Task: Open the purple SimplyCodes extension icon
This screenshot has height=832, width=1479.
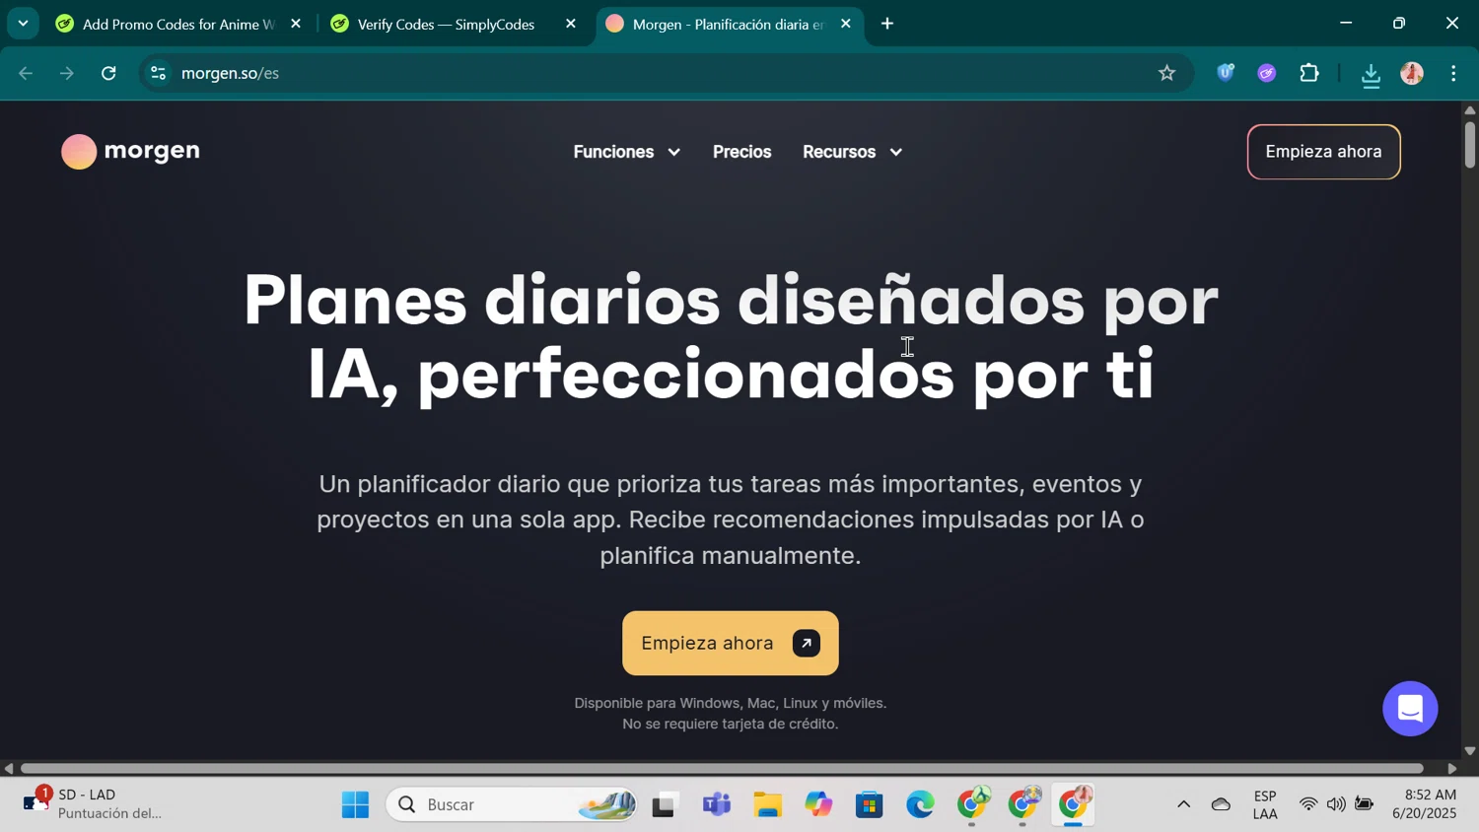Action: coord(1267,73)
